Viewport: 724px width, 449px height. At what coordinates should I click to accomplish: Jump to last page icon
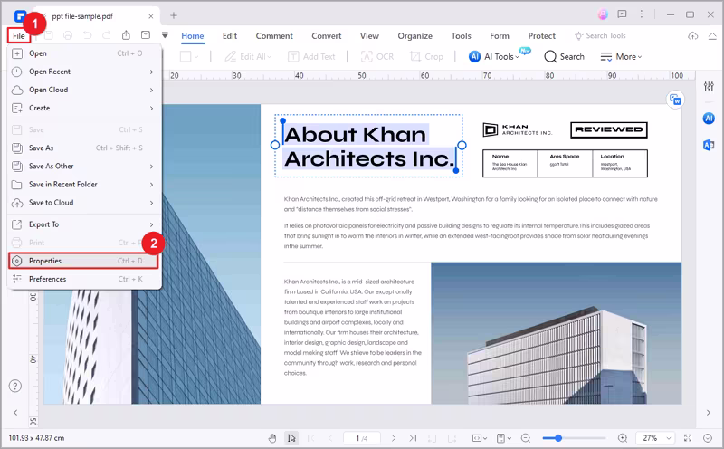[412, 438]
